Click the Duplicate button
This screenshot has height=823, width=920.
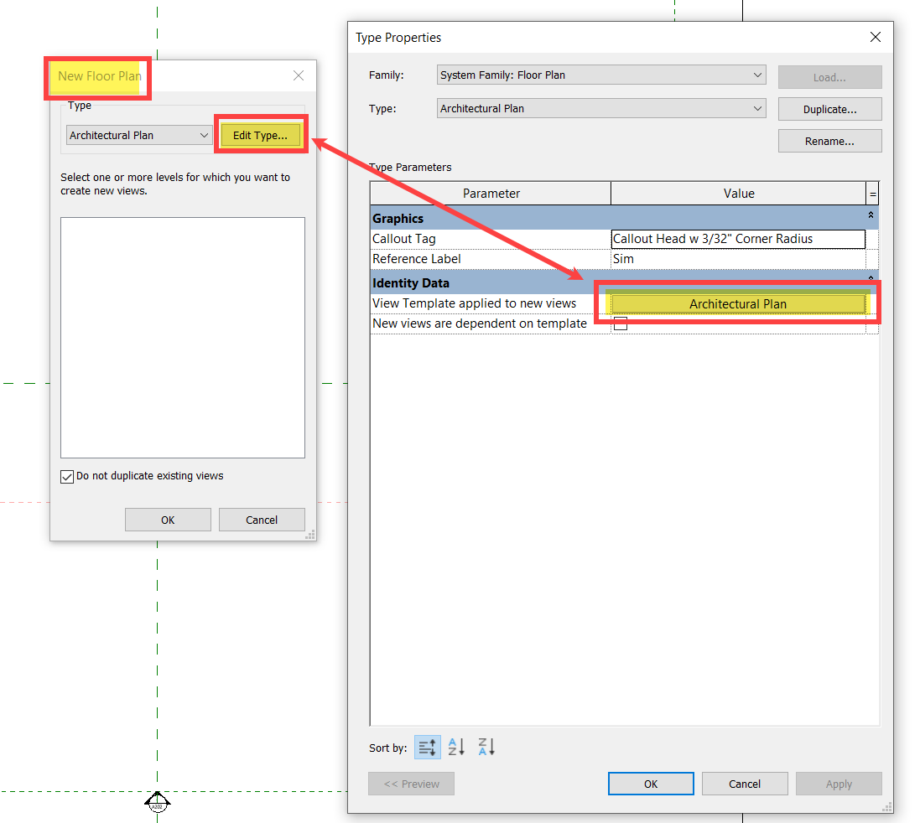tap(829, 108)
